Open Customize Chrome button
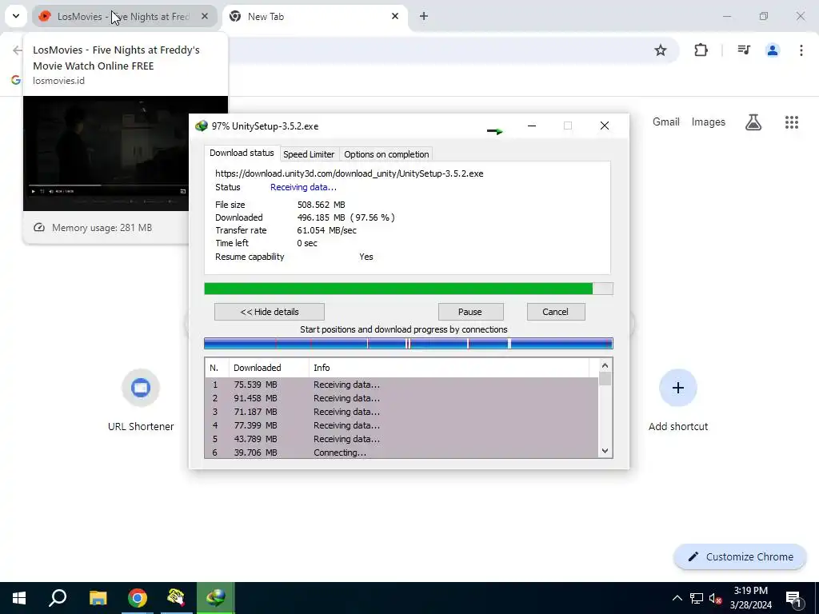The image size is (819, 614). 740,556
